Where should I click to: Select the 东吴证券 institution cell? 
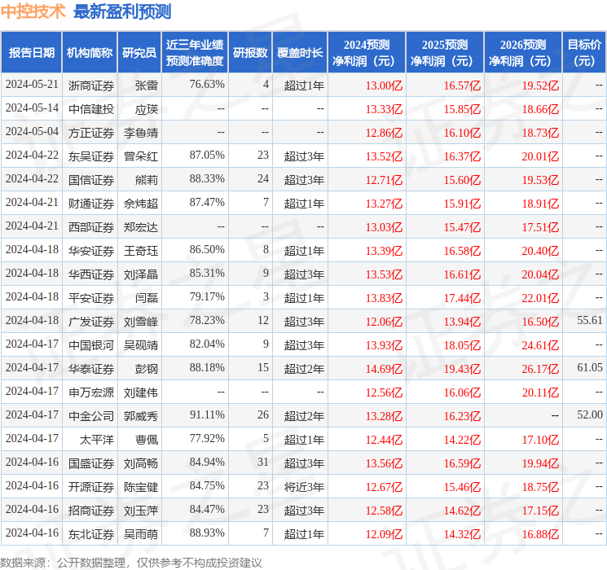91,156
